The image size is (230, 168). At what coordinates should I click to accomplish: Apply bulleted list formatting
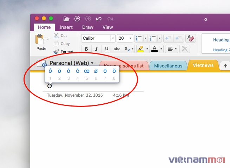click(139, 38)
